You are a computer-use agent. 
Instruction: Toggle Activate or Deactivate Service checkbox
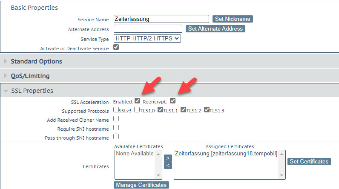tap(116, 48)
